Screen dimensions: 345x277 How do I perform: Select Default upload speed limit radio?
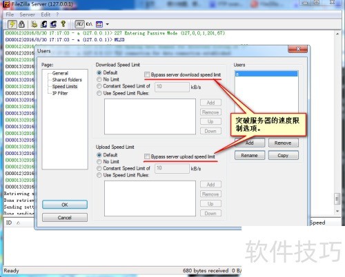[x=99, y=155]
